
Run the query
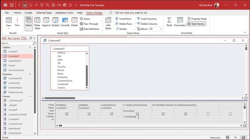point(17,22)
